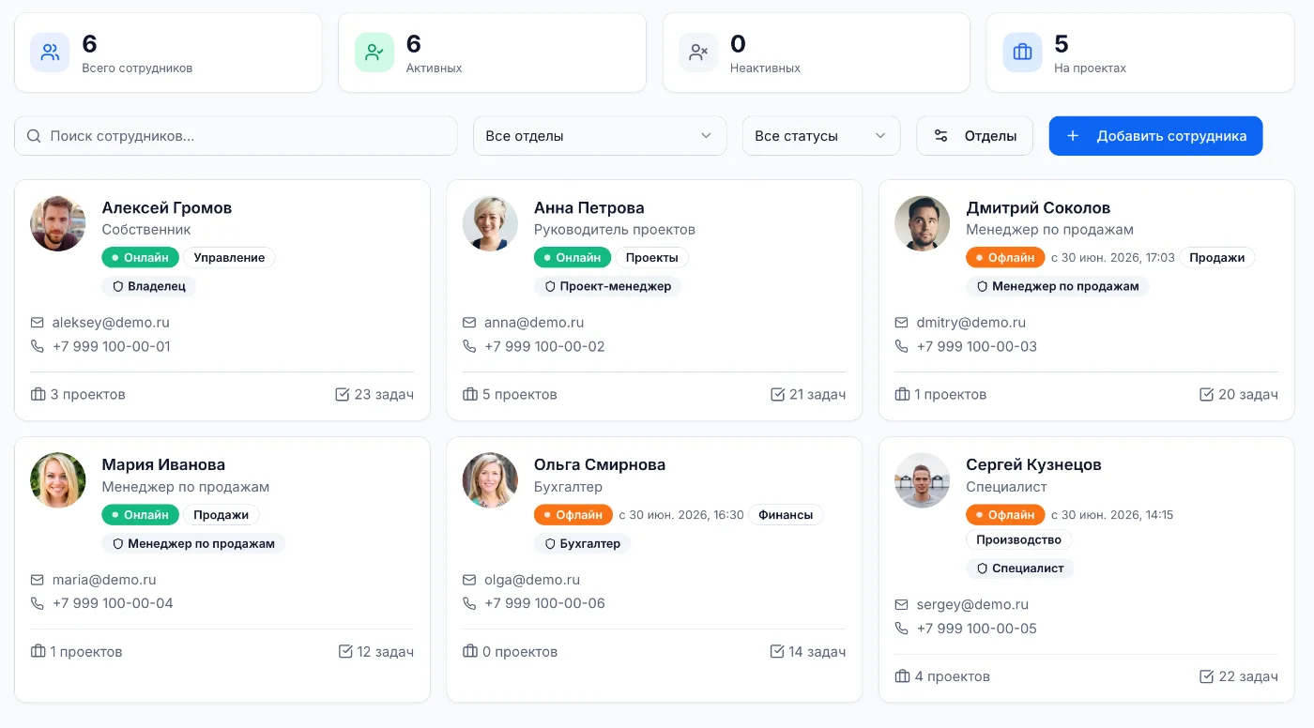Open the Все отделы dropdown

coord(600,136)
